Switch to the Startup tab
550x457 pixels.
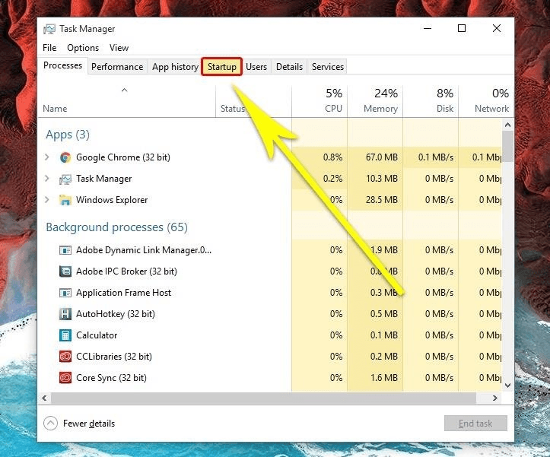click(x=222, y=67)
